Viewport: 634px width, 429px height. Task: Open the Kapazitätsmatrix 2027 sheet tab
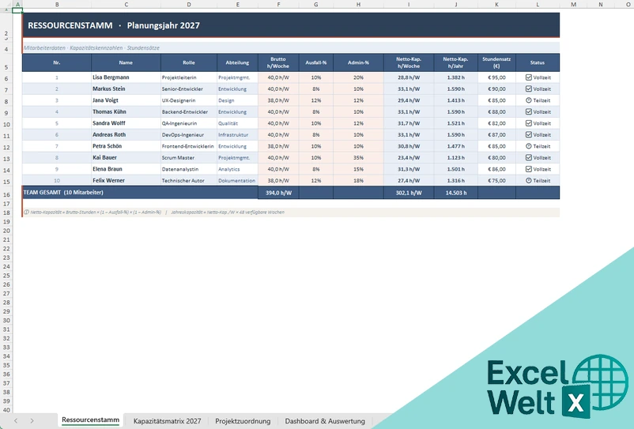click(x=167, y=421)
